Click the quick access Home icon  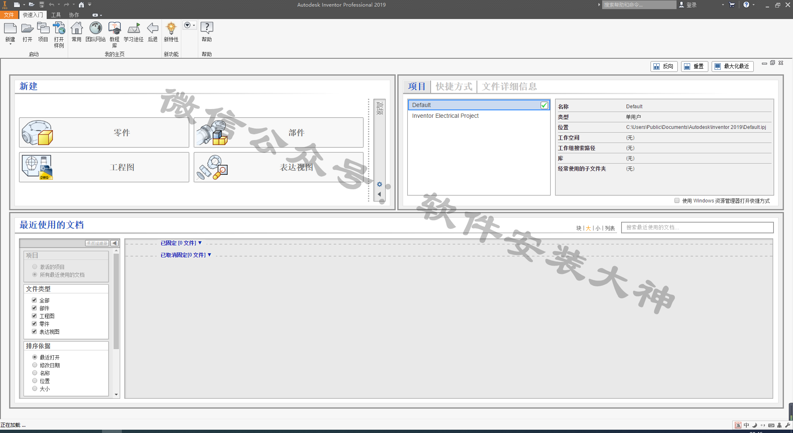[81, 5]
